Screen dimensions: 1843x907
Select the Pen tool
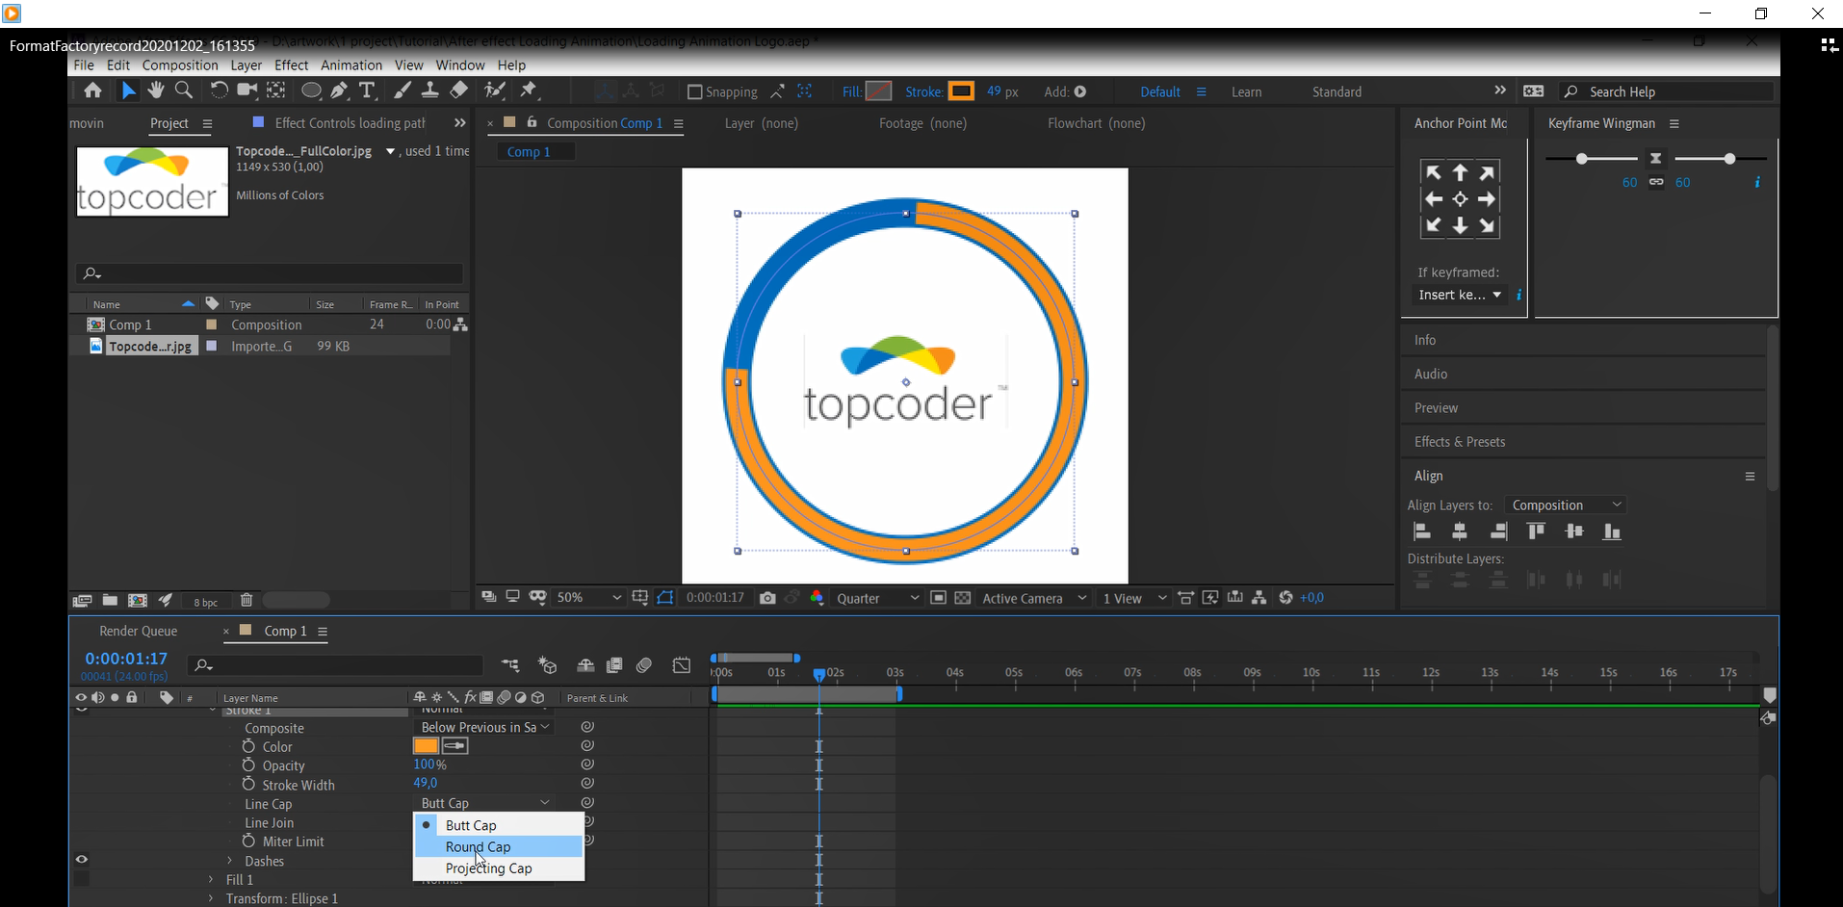point(339,91)
